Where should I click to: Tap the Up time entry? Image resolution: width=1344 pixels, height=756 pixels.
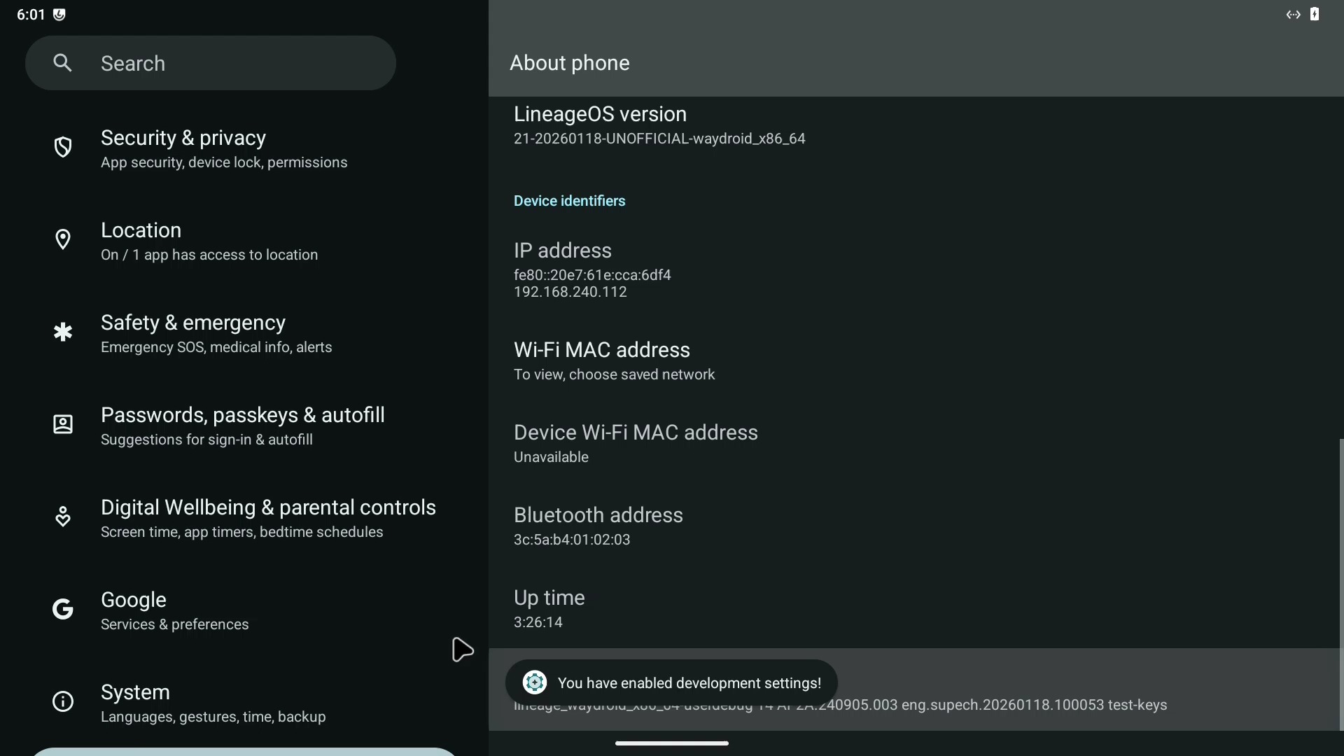[549, 608]
